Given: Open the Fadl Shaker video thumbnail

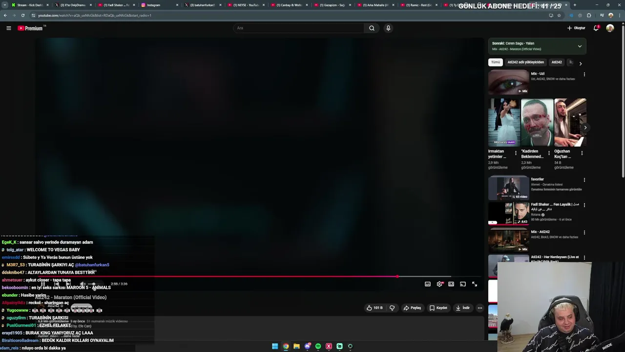Looking at the screenshot, I should pyautogui.click(x=508, y=213).
